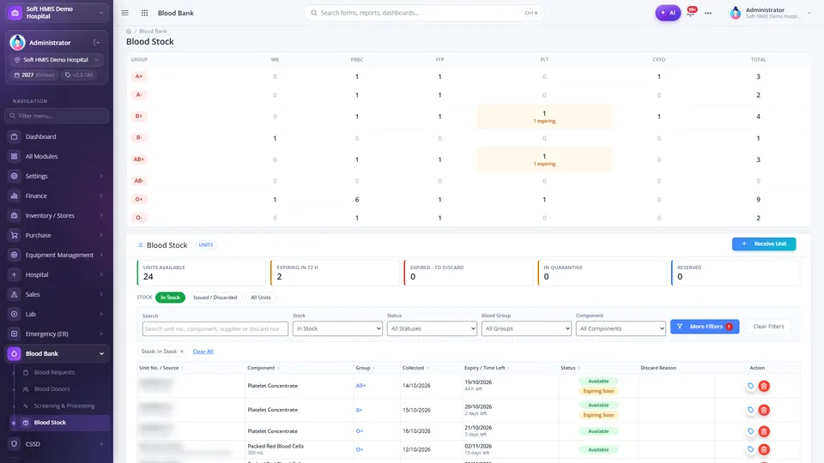Screen dimensions: 824x463
Task: Sort by Component column header
Action: (x=264, y=368)
